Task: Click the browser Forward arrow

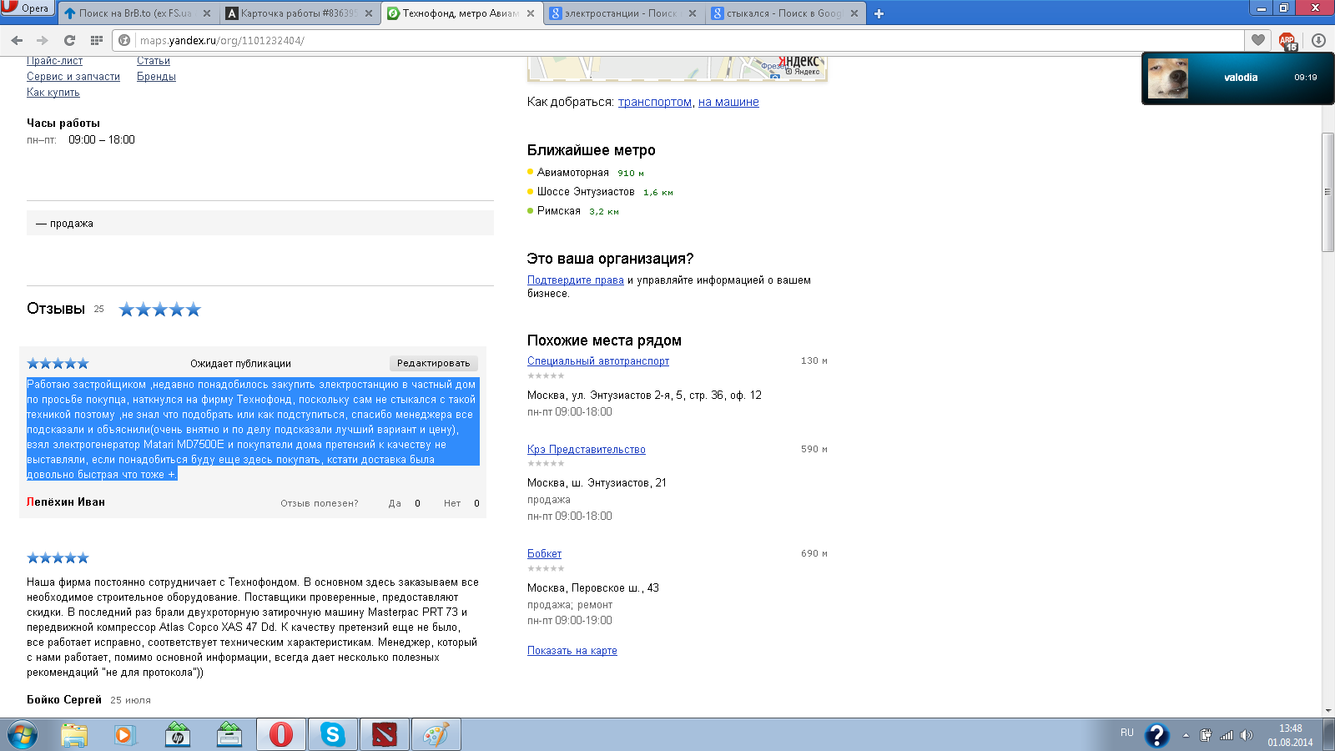Action: tap(43, 40)
